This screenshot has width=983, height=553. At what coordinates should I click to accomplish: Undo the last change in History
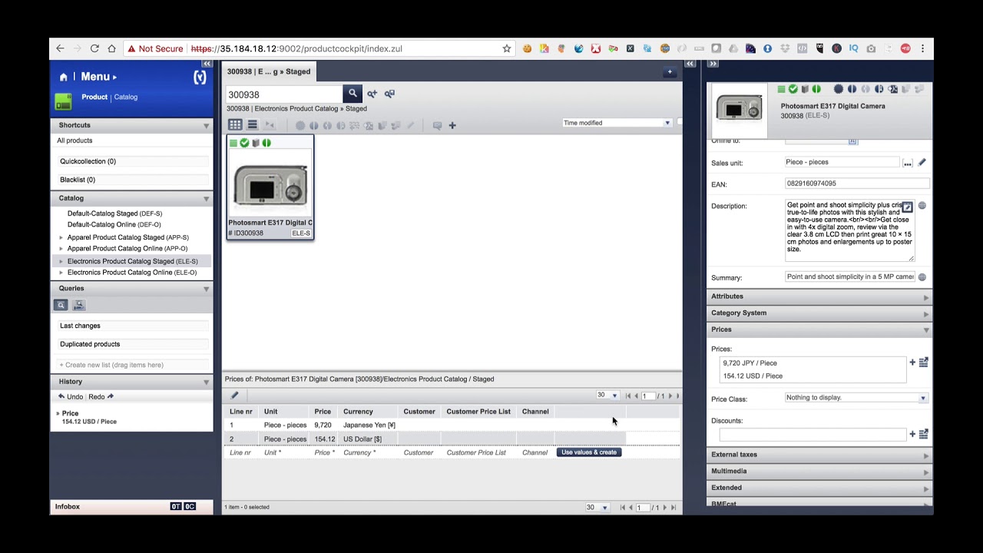[71, 396]
